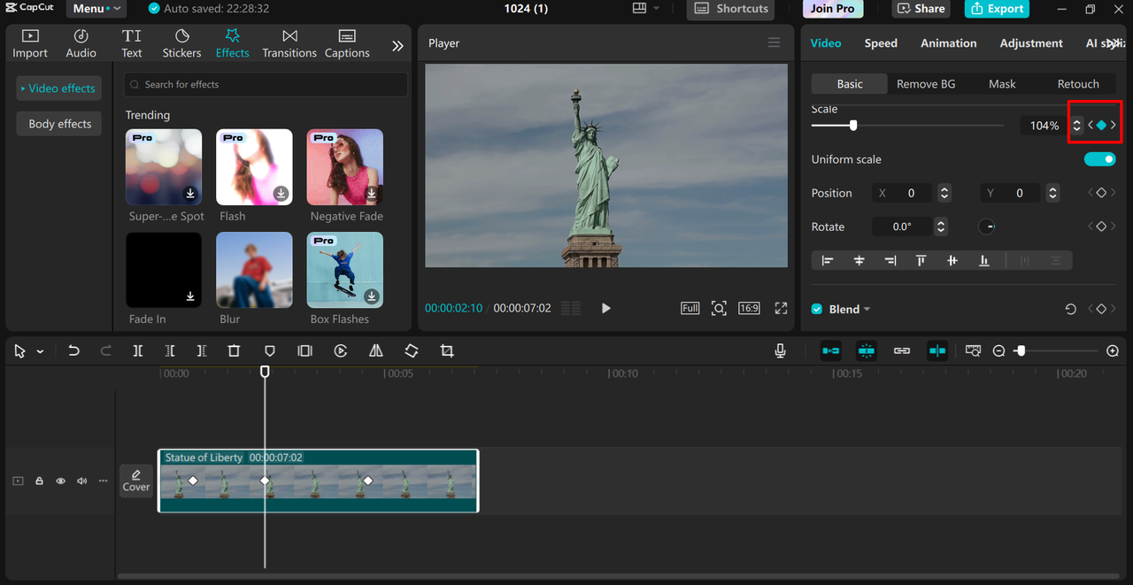Image resolution: width=1133 pixels, height=585 pixels.
Task: Toggle the Uniform scale switch
Action: coord(1100,159)
